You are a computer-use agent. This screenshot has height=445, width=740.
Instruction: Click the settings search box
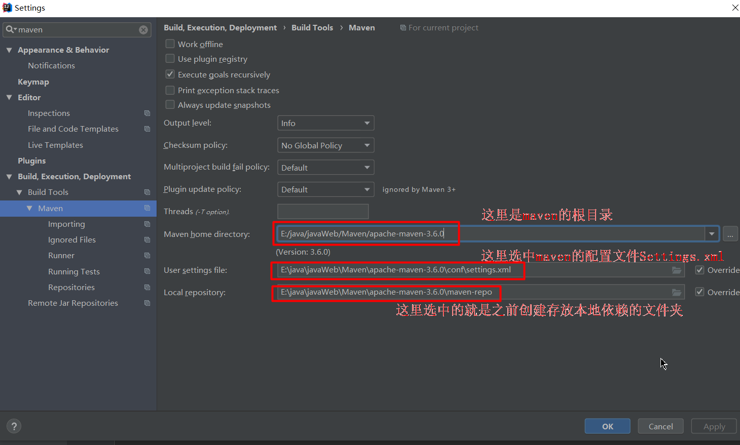78,30
